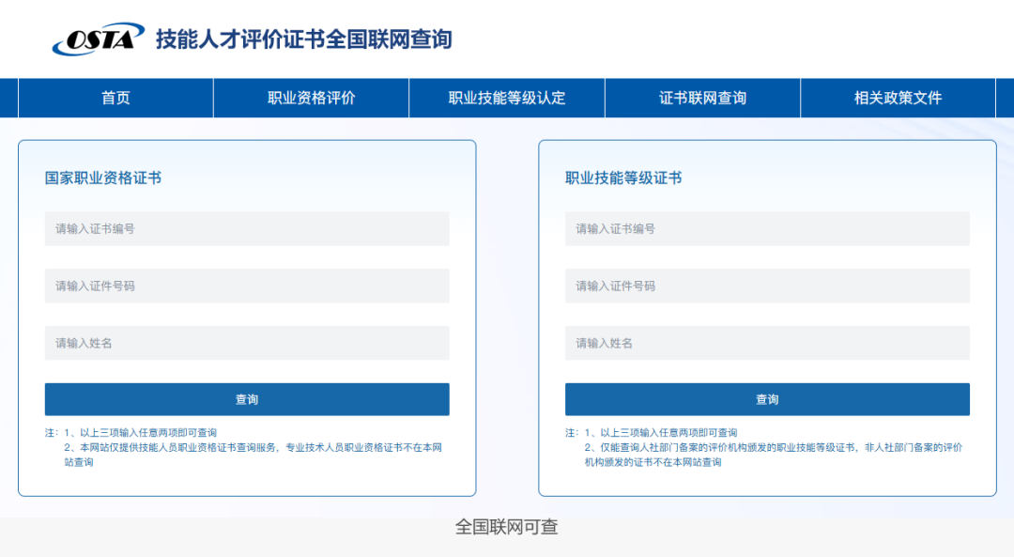Click the 全国联网可查 footer text
This screenshot has width=1014, height=557.
[x=507, y=528]
